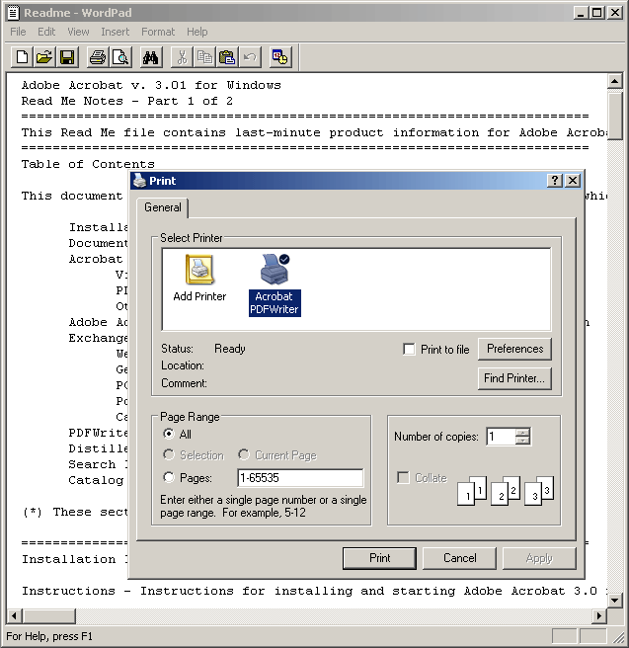
Task: Click the Find Printer button
Action: click(x=514, y=378)
